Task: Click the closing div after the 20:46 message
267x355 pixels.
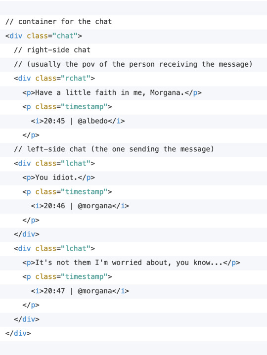Action: point(27,234)
